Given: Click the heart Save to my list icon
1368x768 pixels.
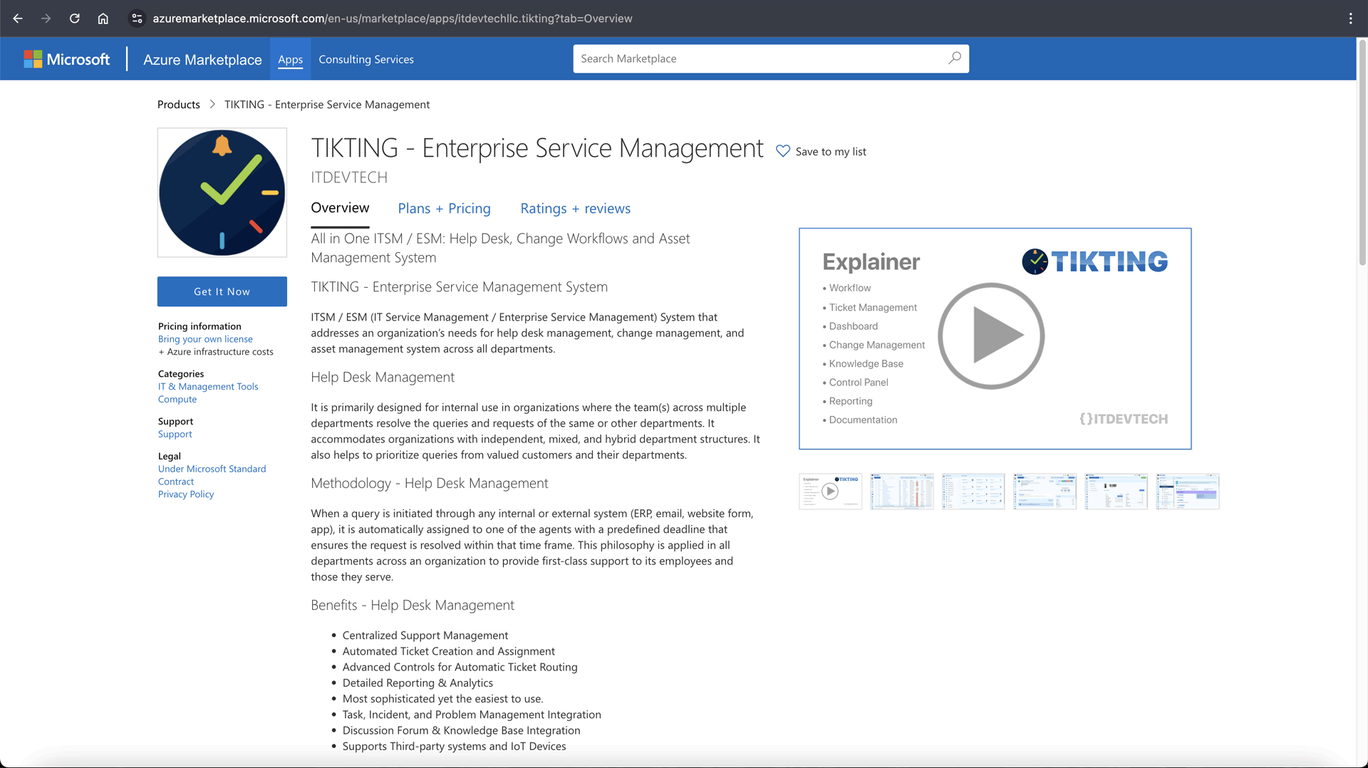Looking at the screenshot, I should point(782,151).
